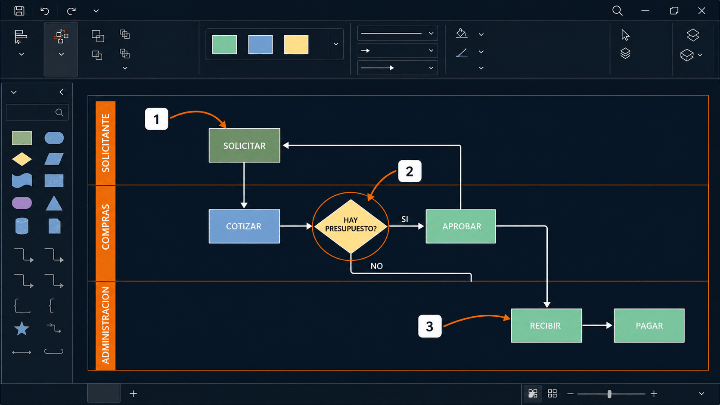This screenshot has height=405, width=720.
Task: Select the COTIZAR shape
Action: [x=244, y=226]
